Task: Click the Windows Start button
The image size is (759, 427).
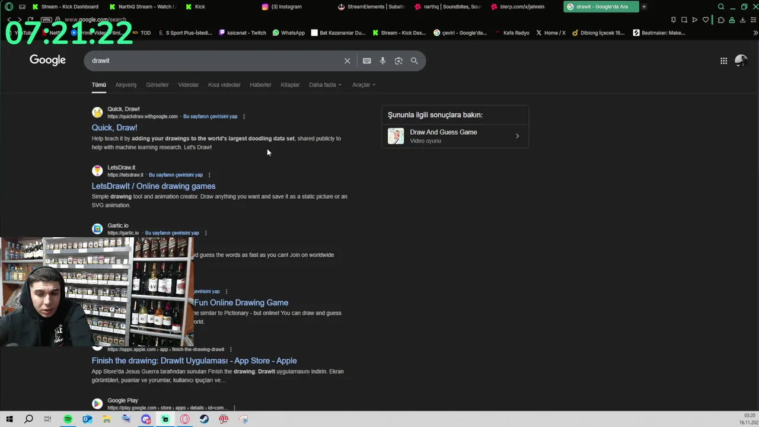Action: click(9, 419)
